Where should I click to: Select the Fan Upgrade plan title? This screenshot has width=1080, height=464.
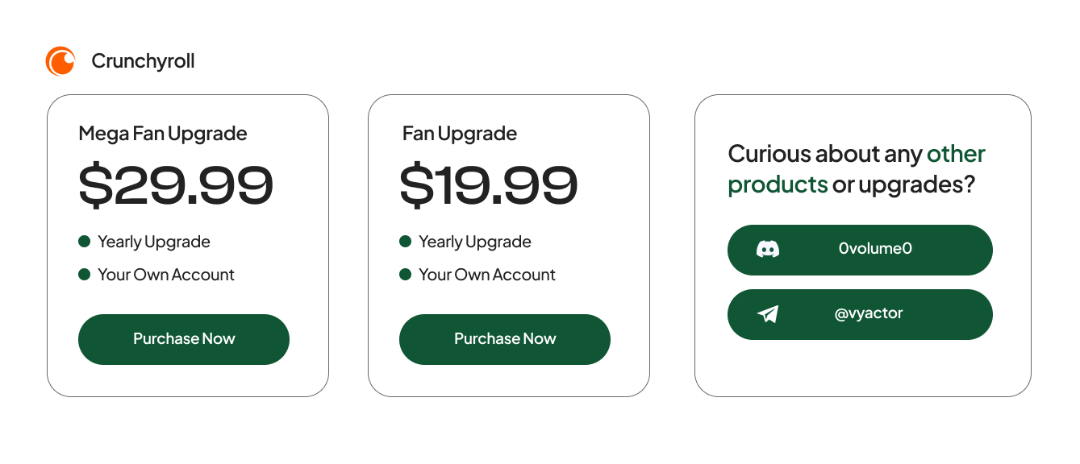point(460,133)
